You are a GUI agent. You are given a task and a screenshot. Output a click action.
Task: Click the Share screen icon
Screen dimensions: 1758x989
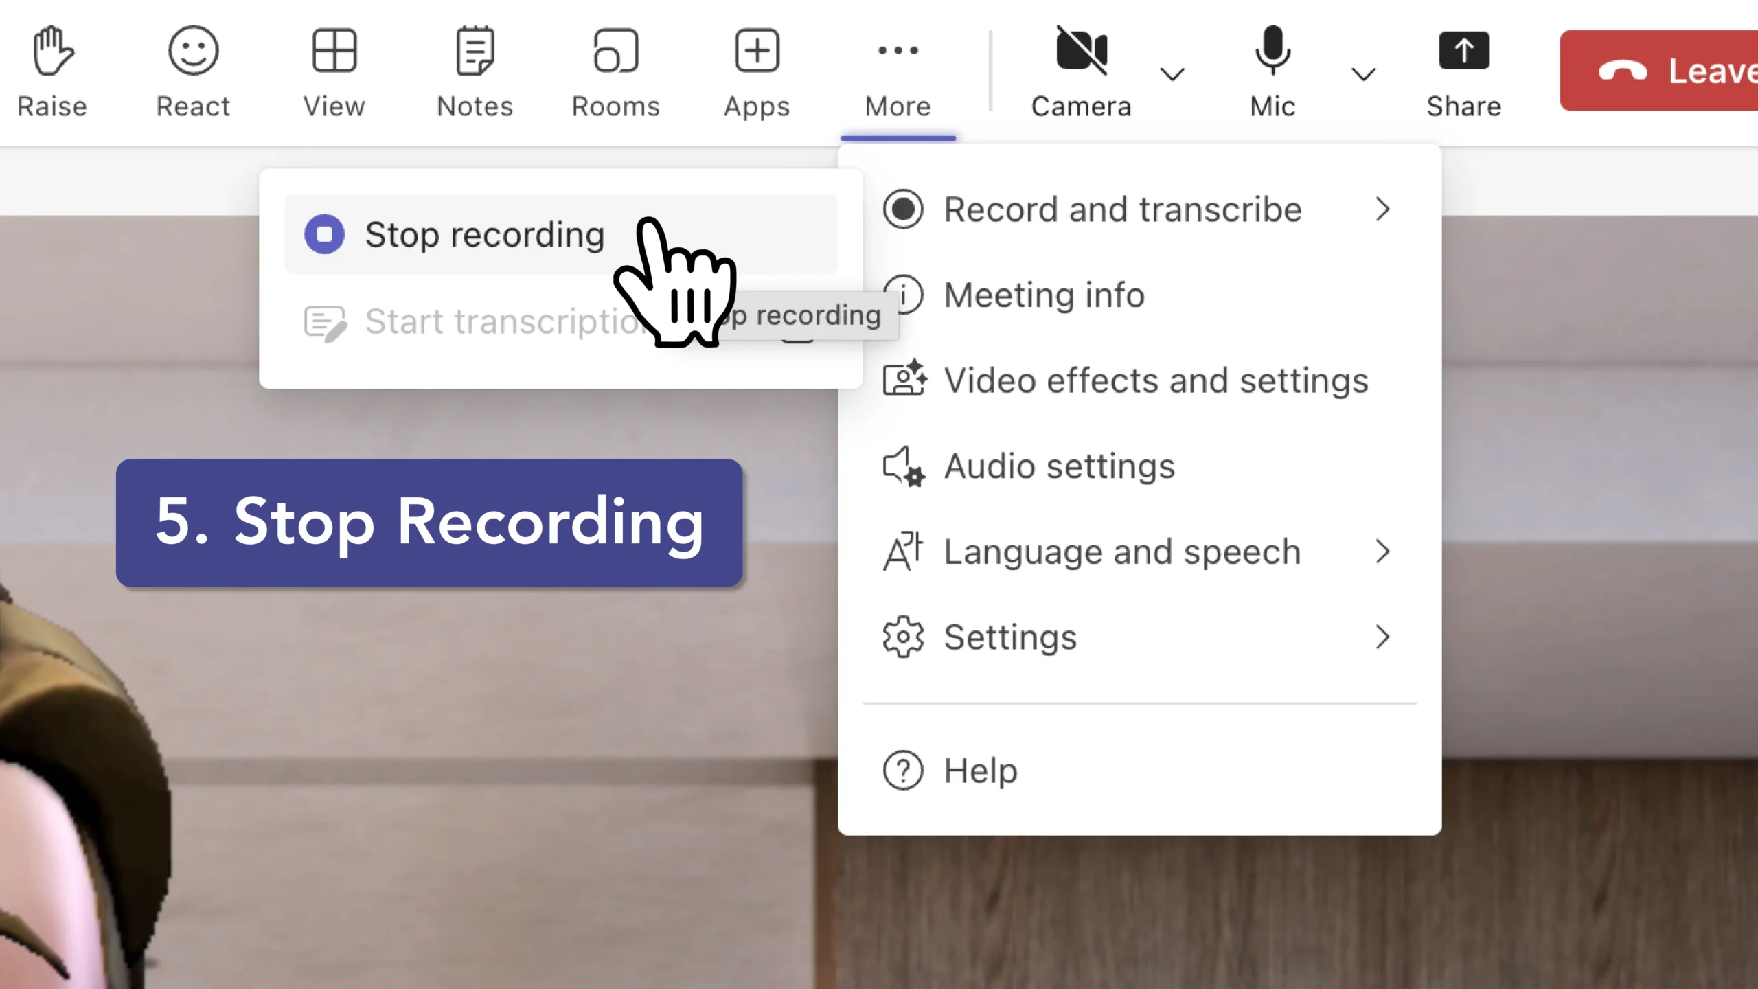pos(1463,52)
